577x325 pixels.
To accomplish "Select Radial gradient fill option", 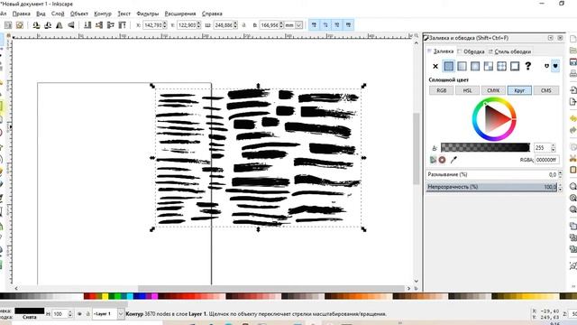I will [x=475, y=66].
